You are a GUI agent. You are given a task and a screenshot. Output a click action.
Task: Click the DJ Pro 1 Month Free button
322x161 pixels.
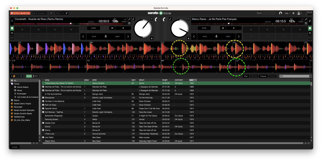20,13
